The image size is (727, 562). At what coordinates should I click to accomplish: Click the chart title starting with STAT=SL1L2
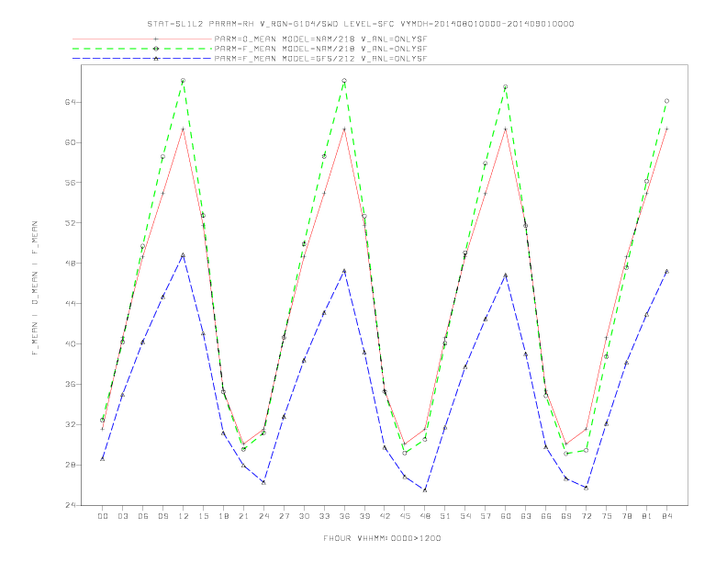tap(361, 24)
